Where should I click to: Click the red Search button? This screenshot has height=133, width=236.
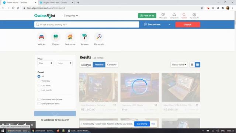pyautogui.click(x=188, y=25)
